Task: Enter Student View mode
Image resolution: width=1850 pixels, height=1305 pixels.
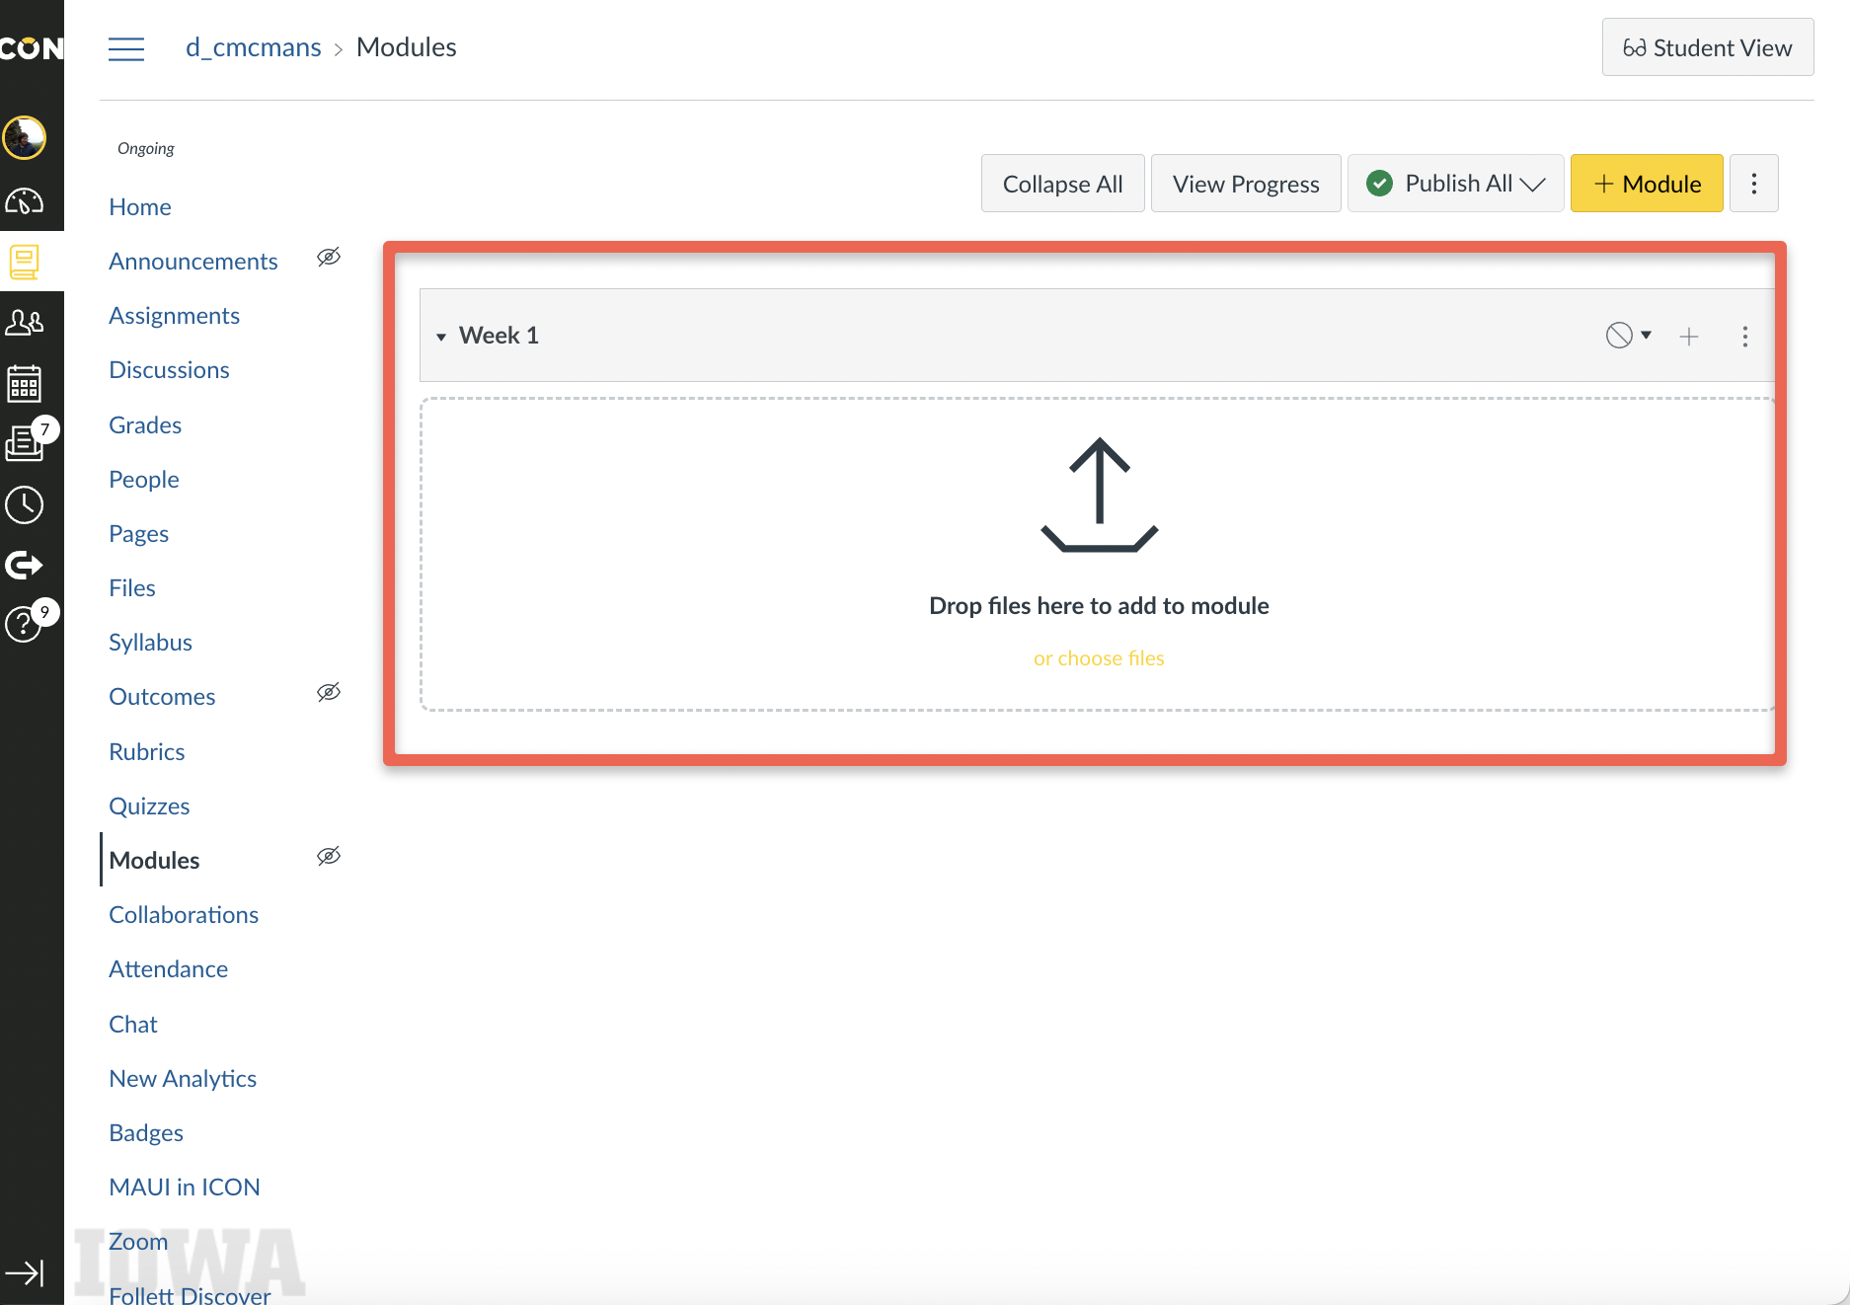Action: tap(1707, 46)
